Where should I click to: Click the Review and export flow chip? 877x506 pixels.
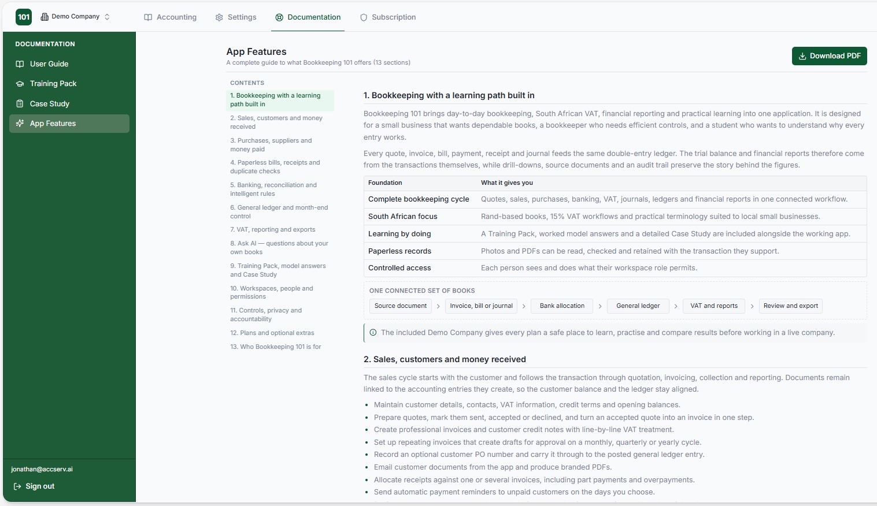pos(790,306)
